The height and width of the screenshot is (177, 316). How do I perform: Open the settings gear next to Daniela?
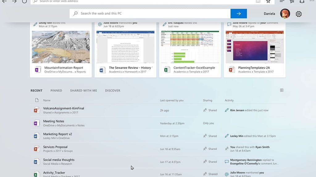298,14
